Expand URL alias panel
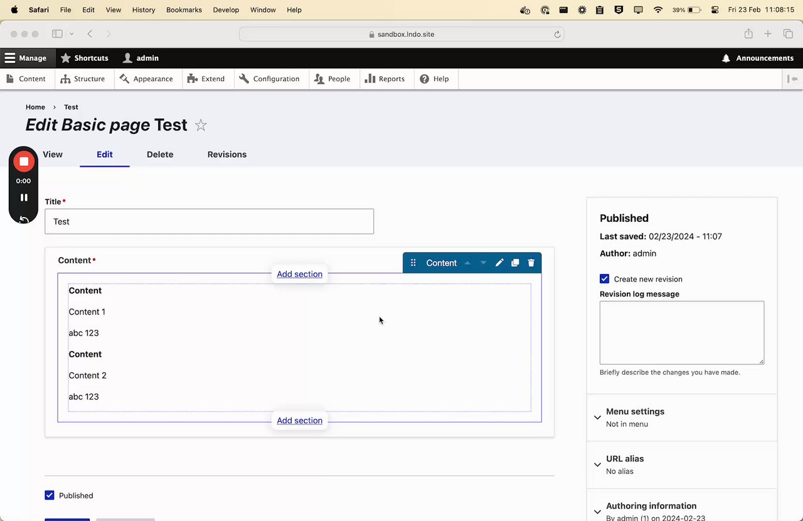The width and height of the screenshot is (803, 521). (625, 459)
